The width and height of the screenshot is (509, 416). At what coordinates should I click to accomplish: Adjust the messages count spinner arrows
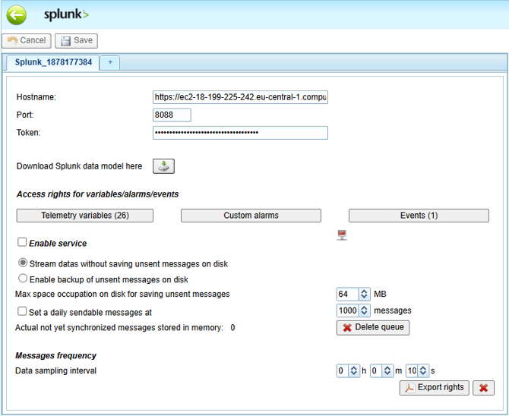(x=364, y=310)
